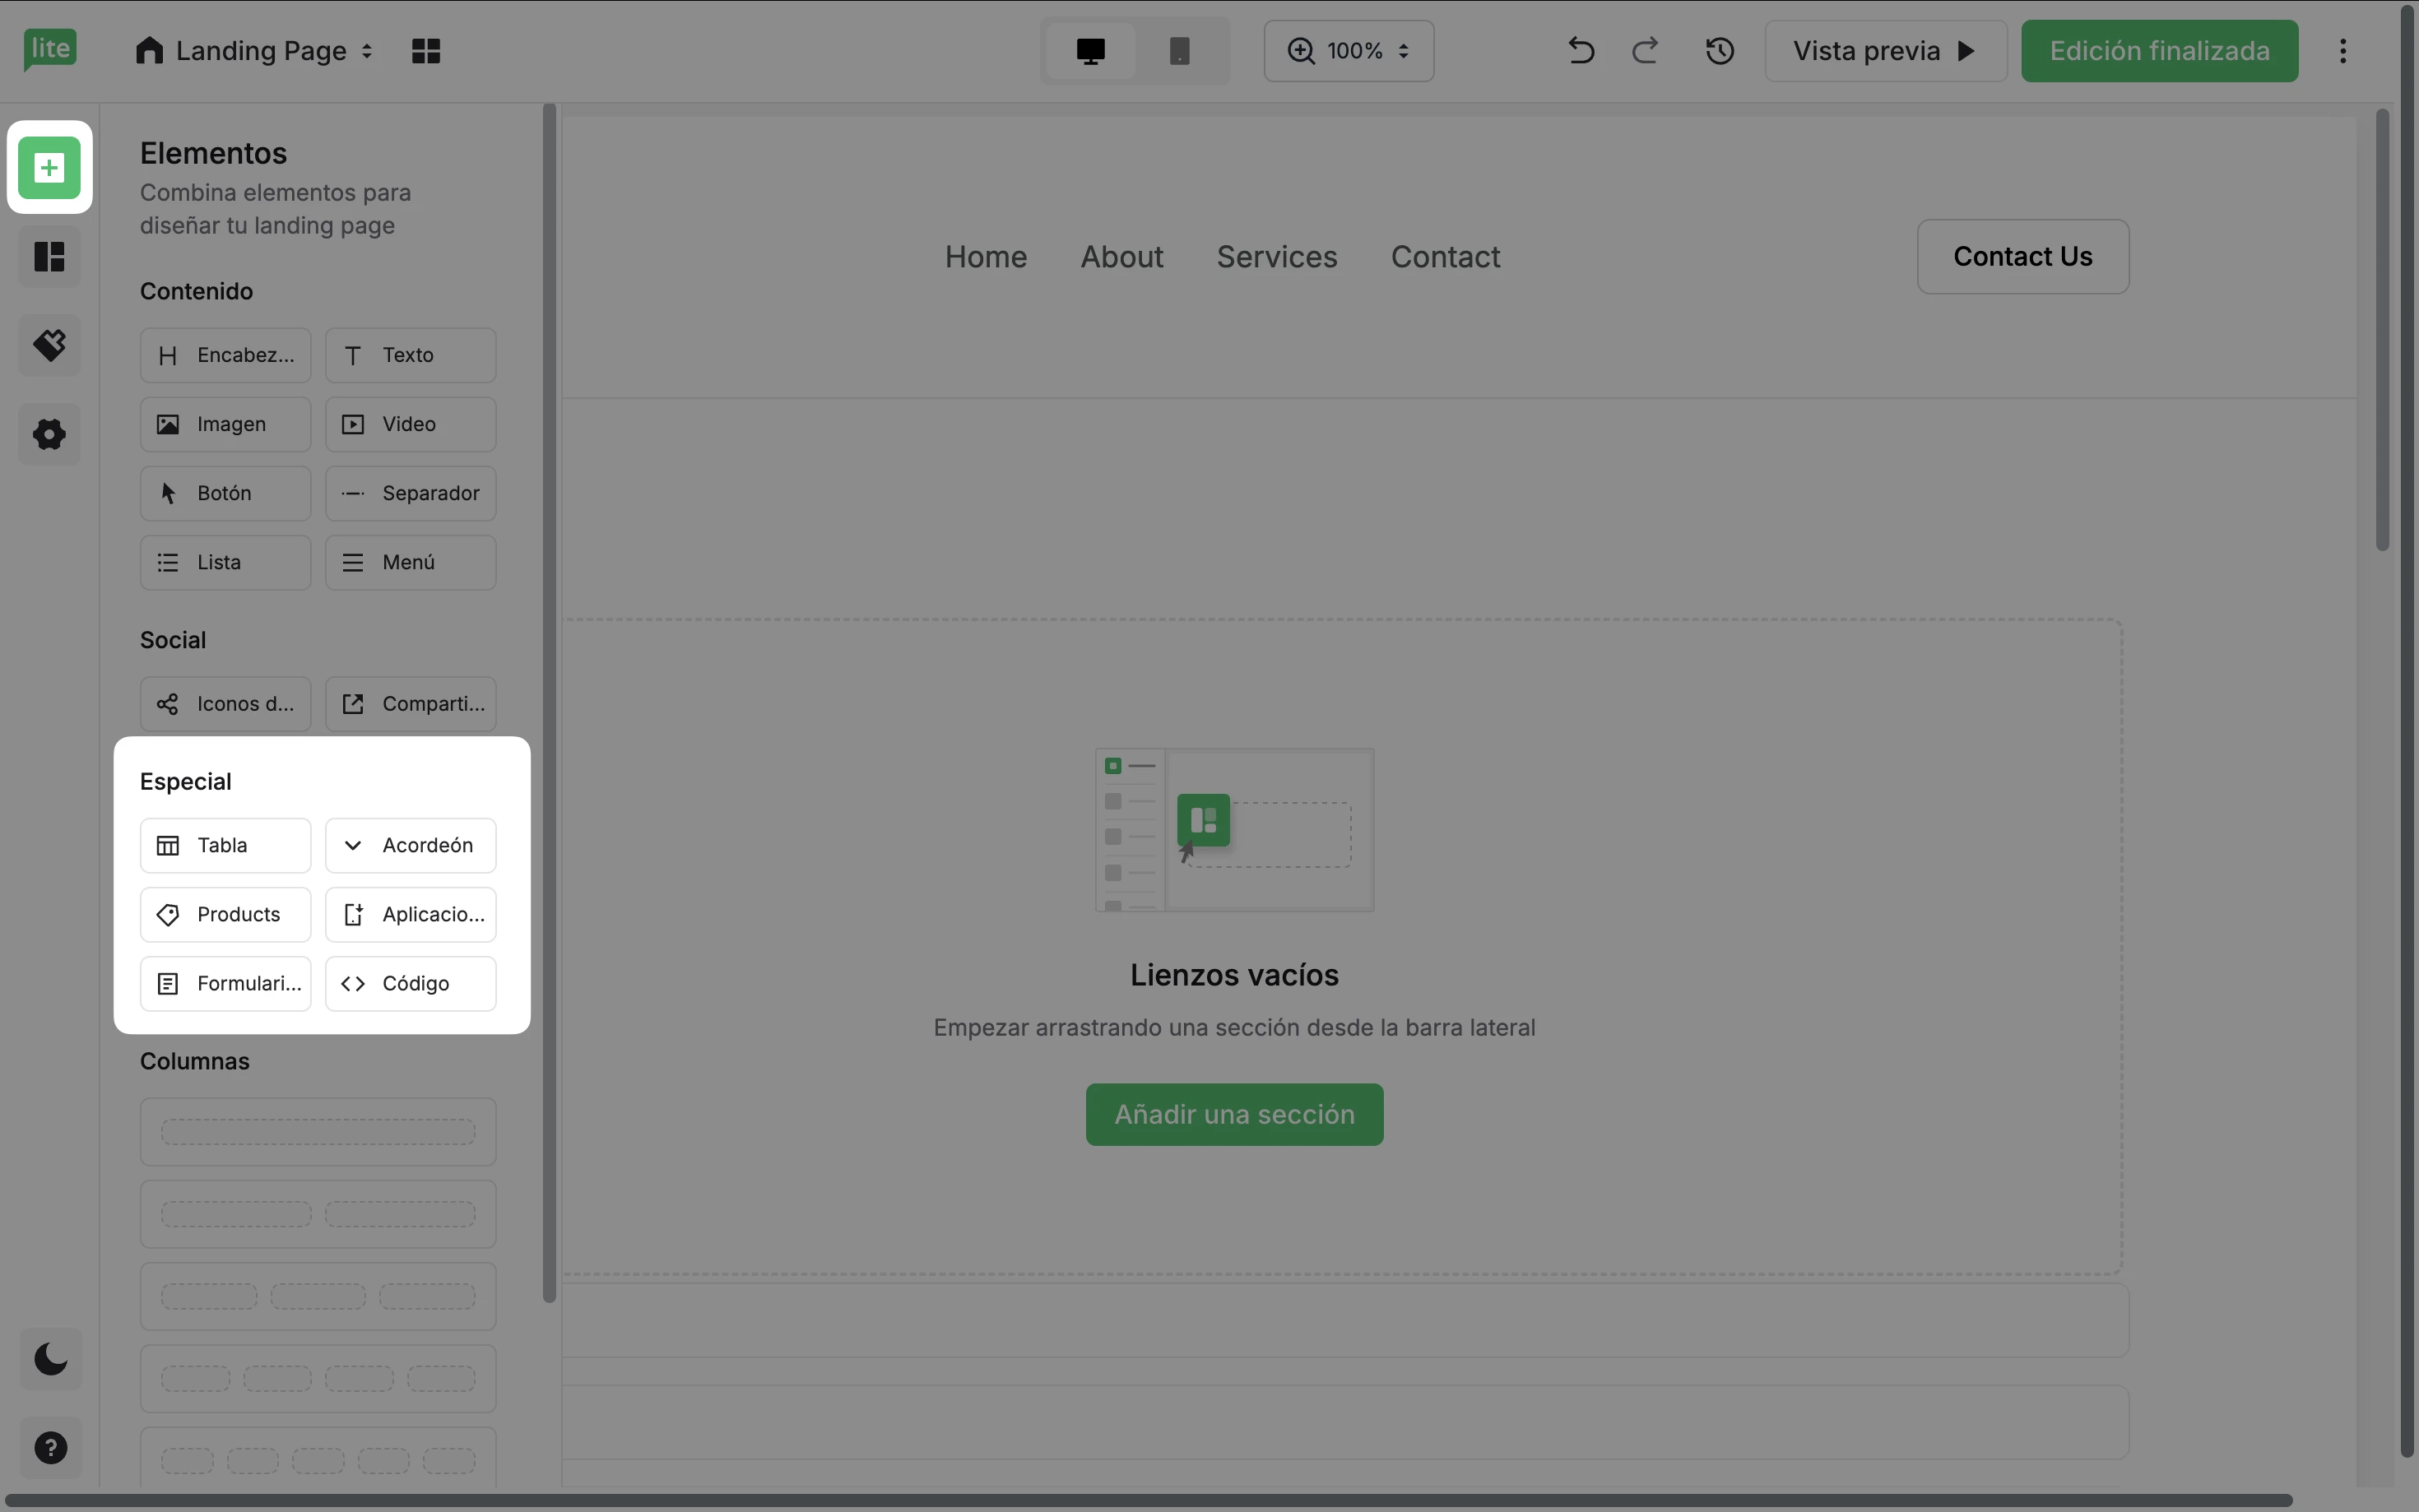Open the version history icon

coord(1719,51)
